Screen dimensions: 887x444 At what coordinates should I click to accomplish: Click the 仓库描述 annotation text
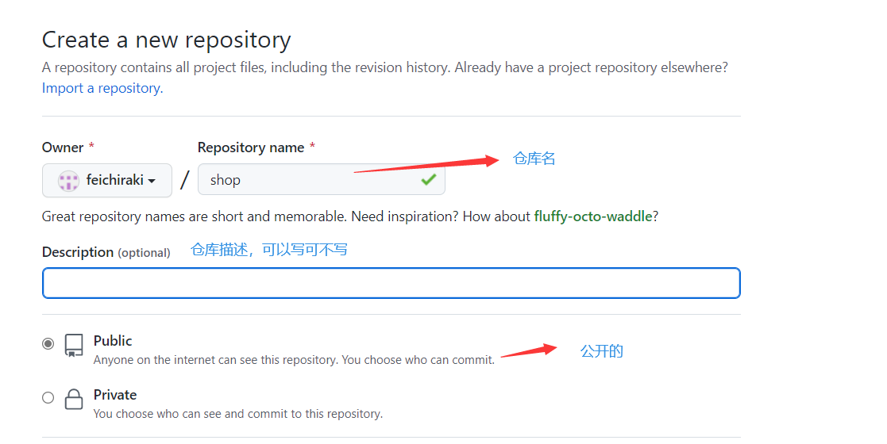pyautogui.click(x=269, y=250)
